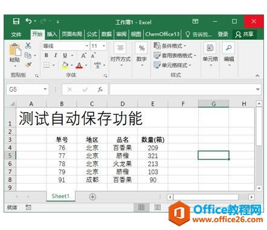Switch to the 视图 tab
The height and width of the screenshot is (230, 267).
136,34
